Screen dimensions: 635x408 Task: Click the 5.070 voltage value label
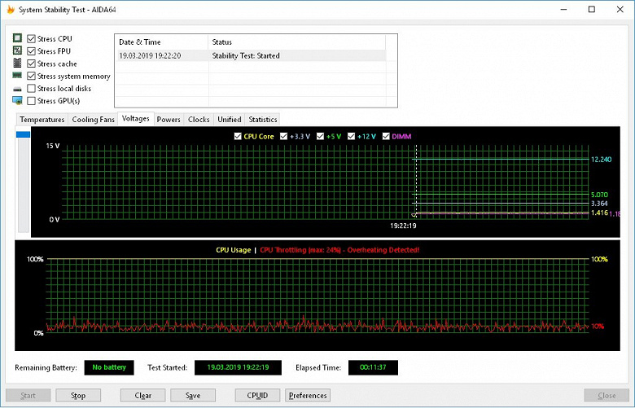pos(599,195)
